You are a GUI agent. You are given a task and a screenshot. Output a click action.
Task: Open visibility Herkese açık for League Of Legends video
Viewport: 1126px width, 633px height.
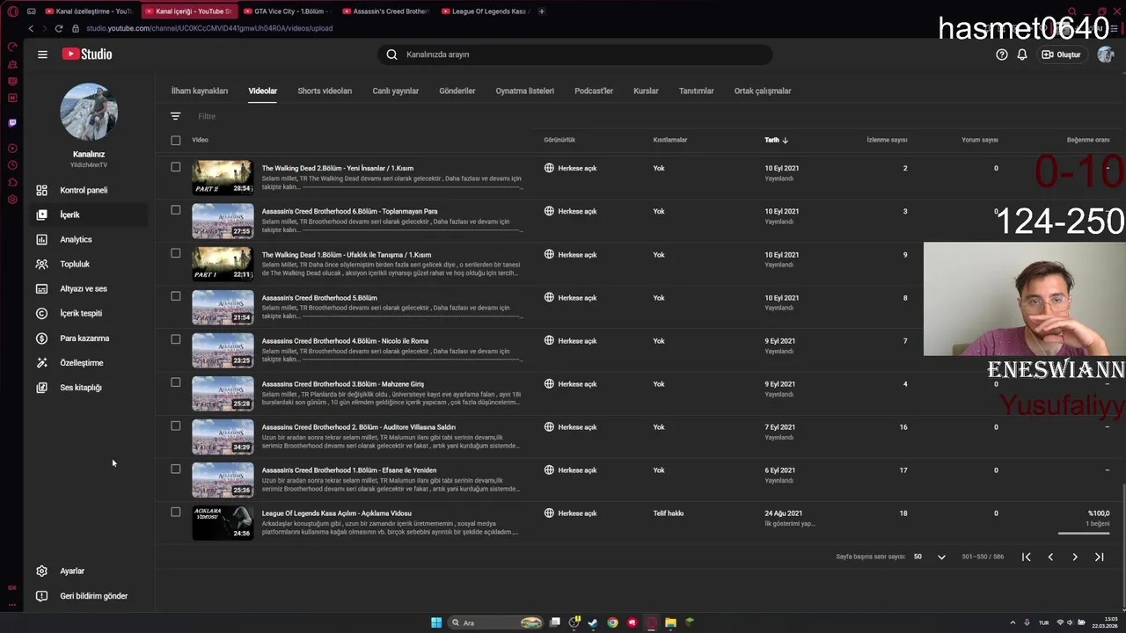tap(571, 513)
